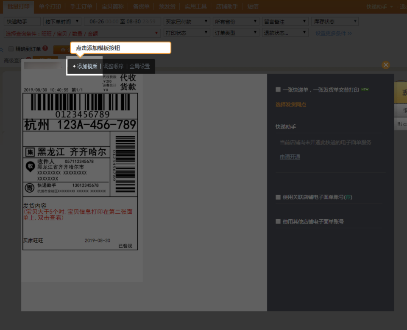This screenshot has width=407, height=330.
Task: Click 买家旺旺 field on label
Action: (33, 241)
